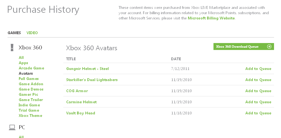This screenshot has height=138, width=281.
Task: Add Vault Boy Head to queue
Action: tap(258, 113)
